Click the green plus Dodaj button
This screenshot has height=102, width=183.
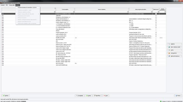coord(88,96)
